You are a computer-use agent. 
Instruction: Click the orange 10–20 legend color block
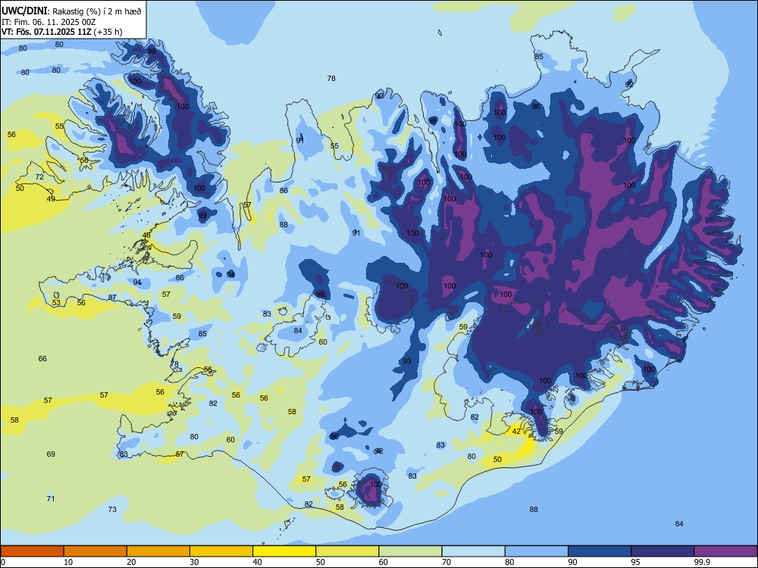pyautogui.click(x=96, y=551)
